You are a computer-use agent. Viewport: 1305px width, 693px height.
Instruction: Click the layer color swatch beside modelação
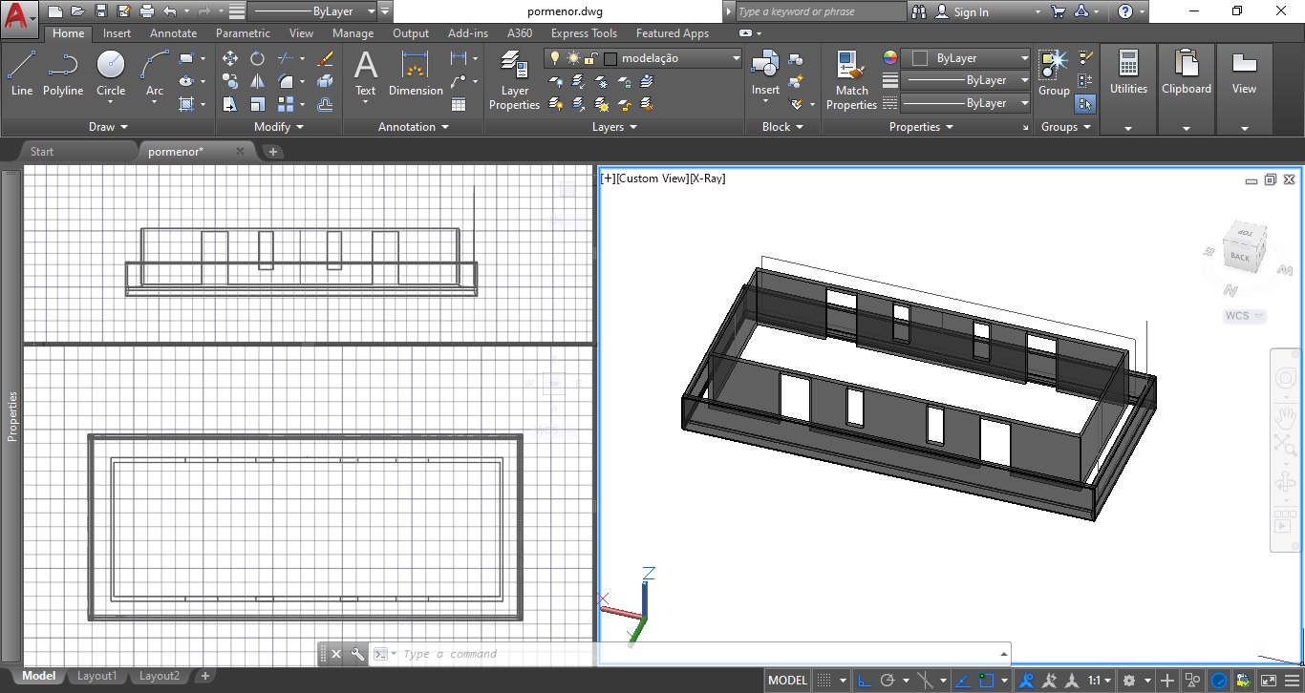pyautogui.click(x=611, y=58)
